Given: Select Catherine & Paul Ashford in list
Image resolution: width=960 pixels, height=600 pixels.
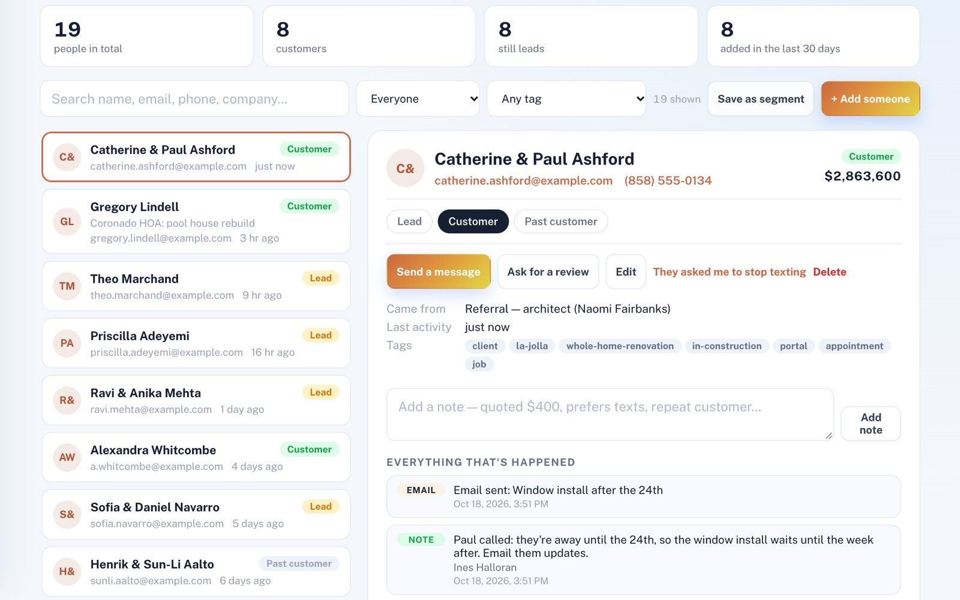Looking at the screenshot, I should pyautogui.click(x=196, y=157).
